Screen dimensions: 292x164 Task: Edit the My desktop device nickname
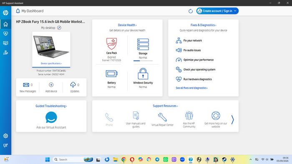pos(59,28)
